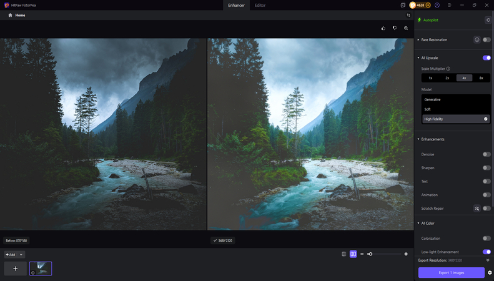Click the crop icon in the Home bar
Screen dimensions: 494x281
coord(408,15)
